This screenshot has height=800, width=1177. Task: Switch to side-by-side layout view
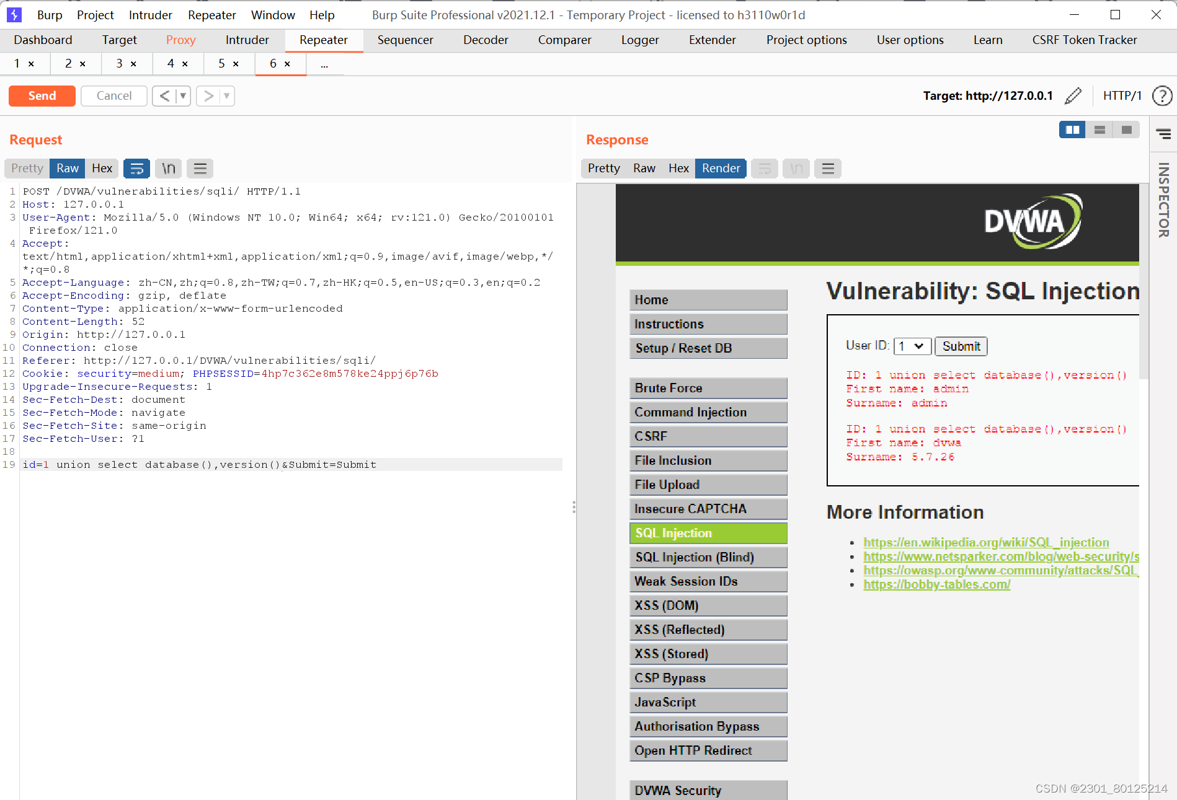(x=1072, y=130)
